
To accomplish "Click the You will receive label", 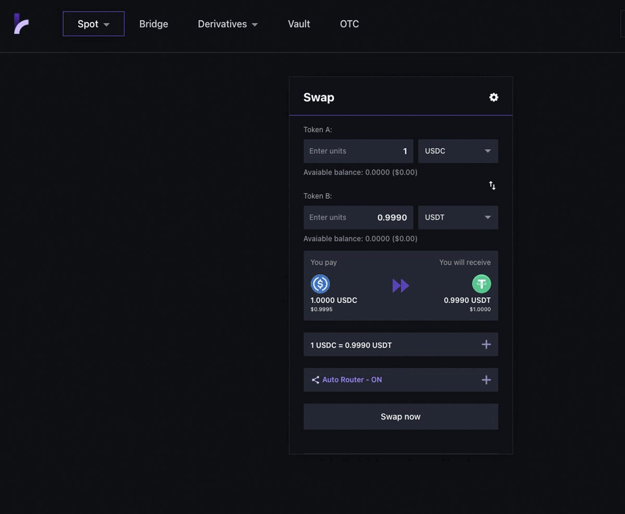I will pyautogui.click(x=465, y=262).
